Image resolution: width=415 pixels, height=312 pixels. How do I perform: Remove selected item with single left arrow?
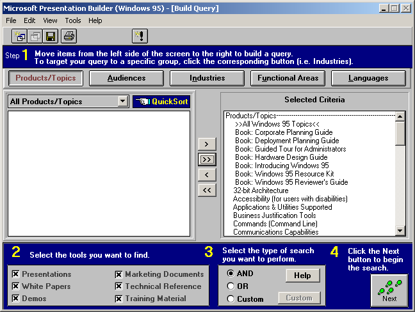point(207,175)
